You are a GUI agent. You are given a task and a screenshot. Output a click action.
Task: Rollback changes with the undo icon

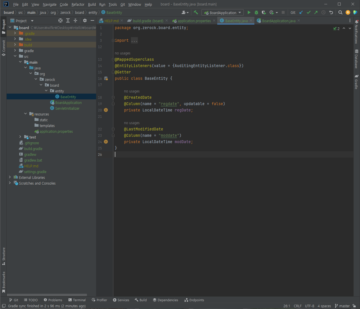tap(331, 12)
